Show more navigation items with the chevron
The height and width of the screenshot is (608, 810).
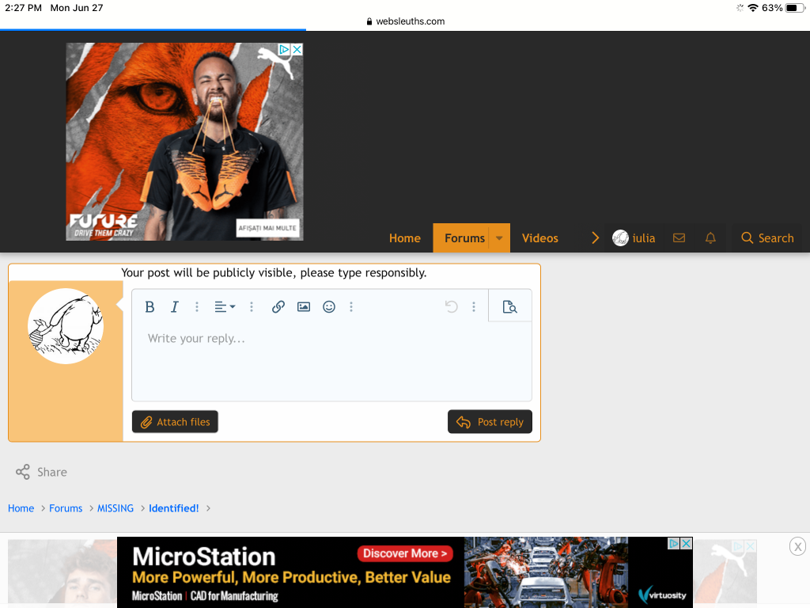pos(596,237)
